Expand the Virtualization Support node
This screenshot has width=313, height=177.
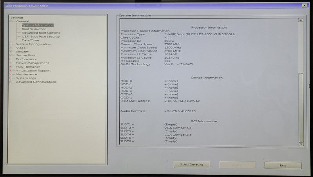click(x=11, y=71)
